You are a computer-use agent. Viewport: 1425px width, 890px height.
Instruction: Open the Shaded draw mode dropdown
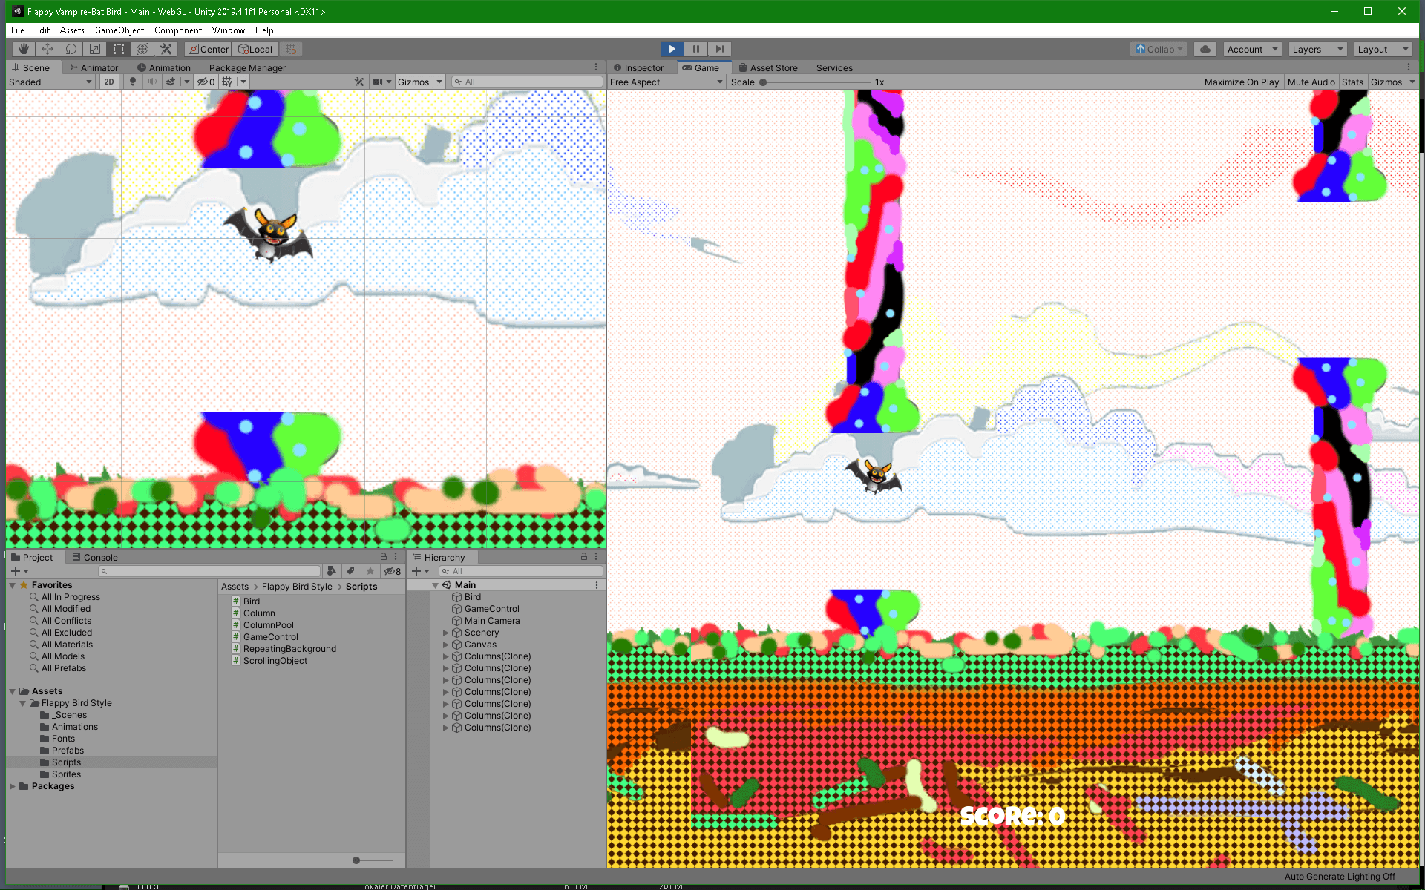(x=50, y=82)
